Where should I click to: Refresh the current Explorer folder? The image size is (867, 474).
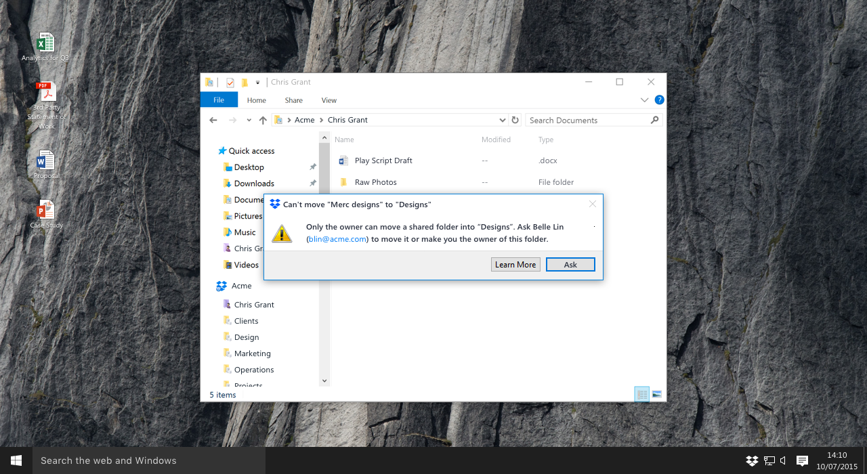pyautogui.click(x=515, y=120)
